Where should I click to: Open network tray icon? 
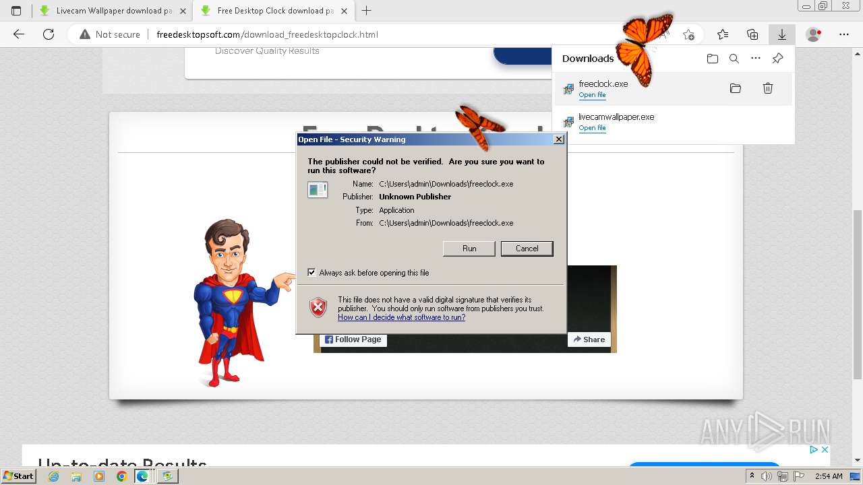pyautogui.click(x=782, y=476)
